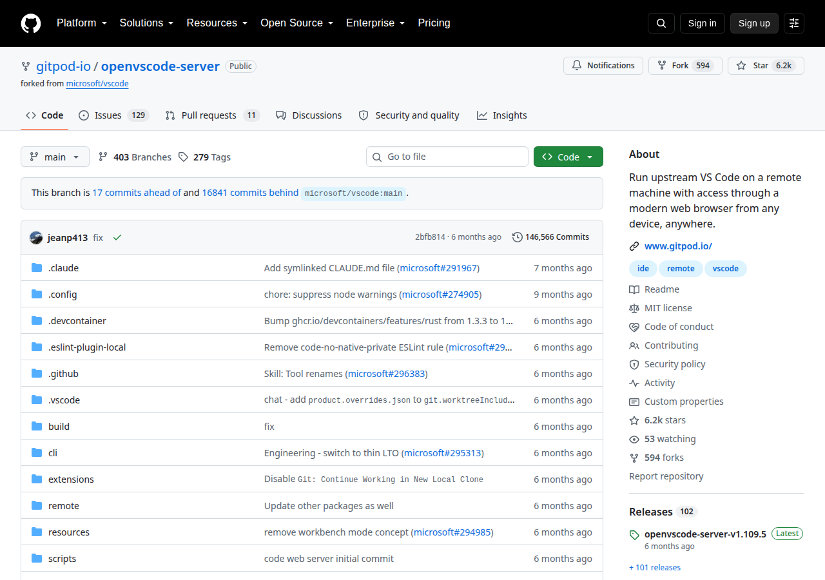Click the Activity pulse icon
Viewport: 825px width, 580px height.
click(634, 383)
